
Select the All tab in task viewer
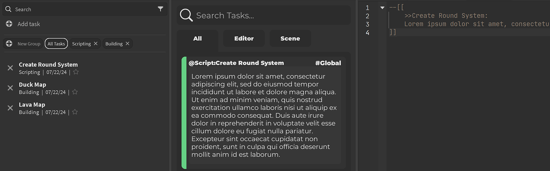pyautogui.click(x=197, y=39)
